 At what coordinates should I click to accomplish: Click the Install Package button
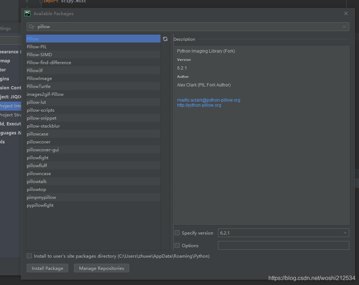coord(47,268)
